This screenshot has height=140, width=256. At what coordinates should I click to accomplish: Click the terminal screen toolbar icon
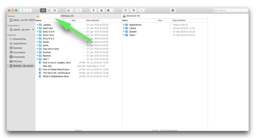click(x=134, y=10)
